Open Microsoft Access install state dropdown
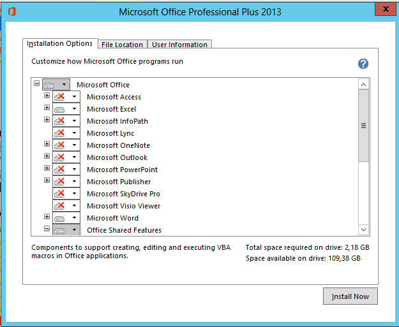 pyautogui.click(x=66, y=97)
